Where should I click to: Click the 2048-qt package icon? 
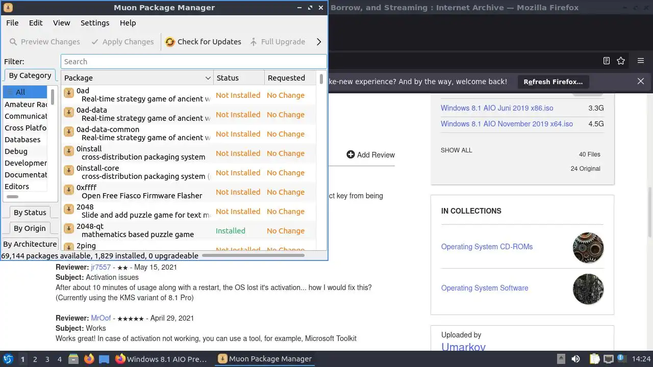pyautogui.click(x=69, y=228)
